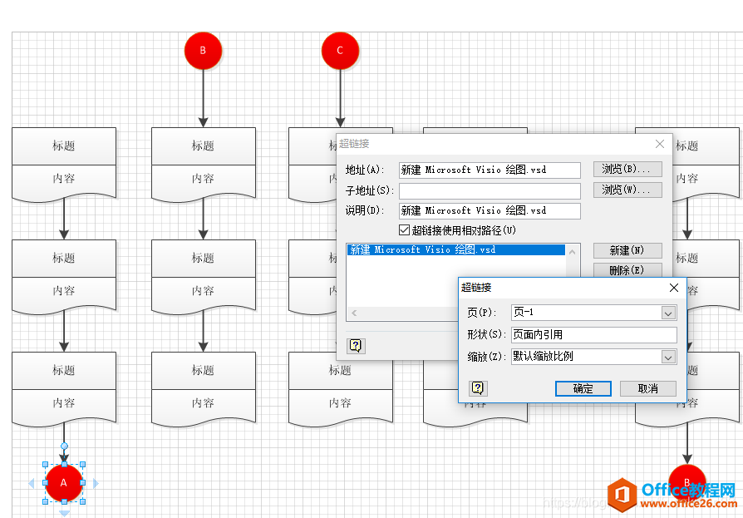Click the 说明(D) input field

[490, 211]
